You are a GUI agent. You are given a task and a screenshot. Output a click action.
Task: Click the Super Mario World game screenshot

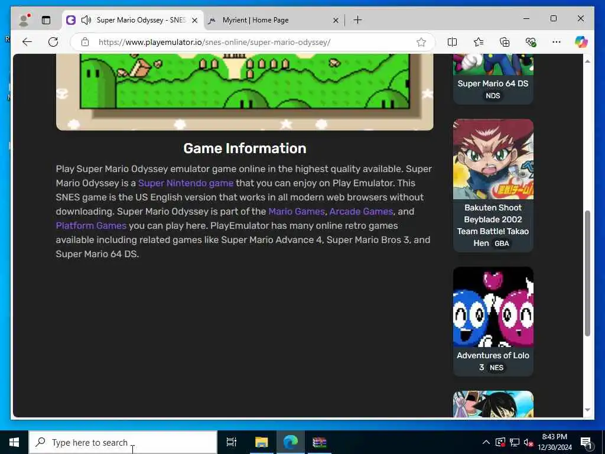(245, 92)
